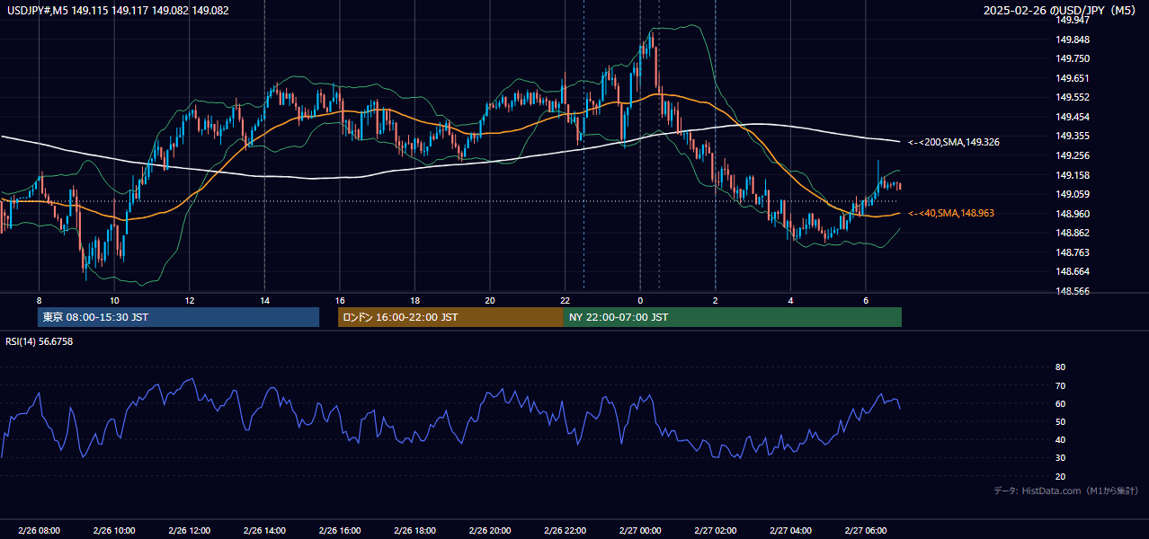Click RSI scale value 20
This screenshot has width=1149, height=539.
tap(1061, 476)
